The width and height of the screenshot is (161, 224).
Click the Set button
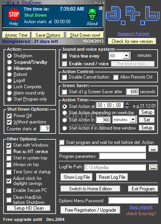pyautogui.click(x=147, y=120)
